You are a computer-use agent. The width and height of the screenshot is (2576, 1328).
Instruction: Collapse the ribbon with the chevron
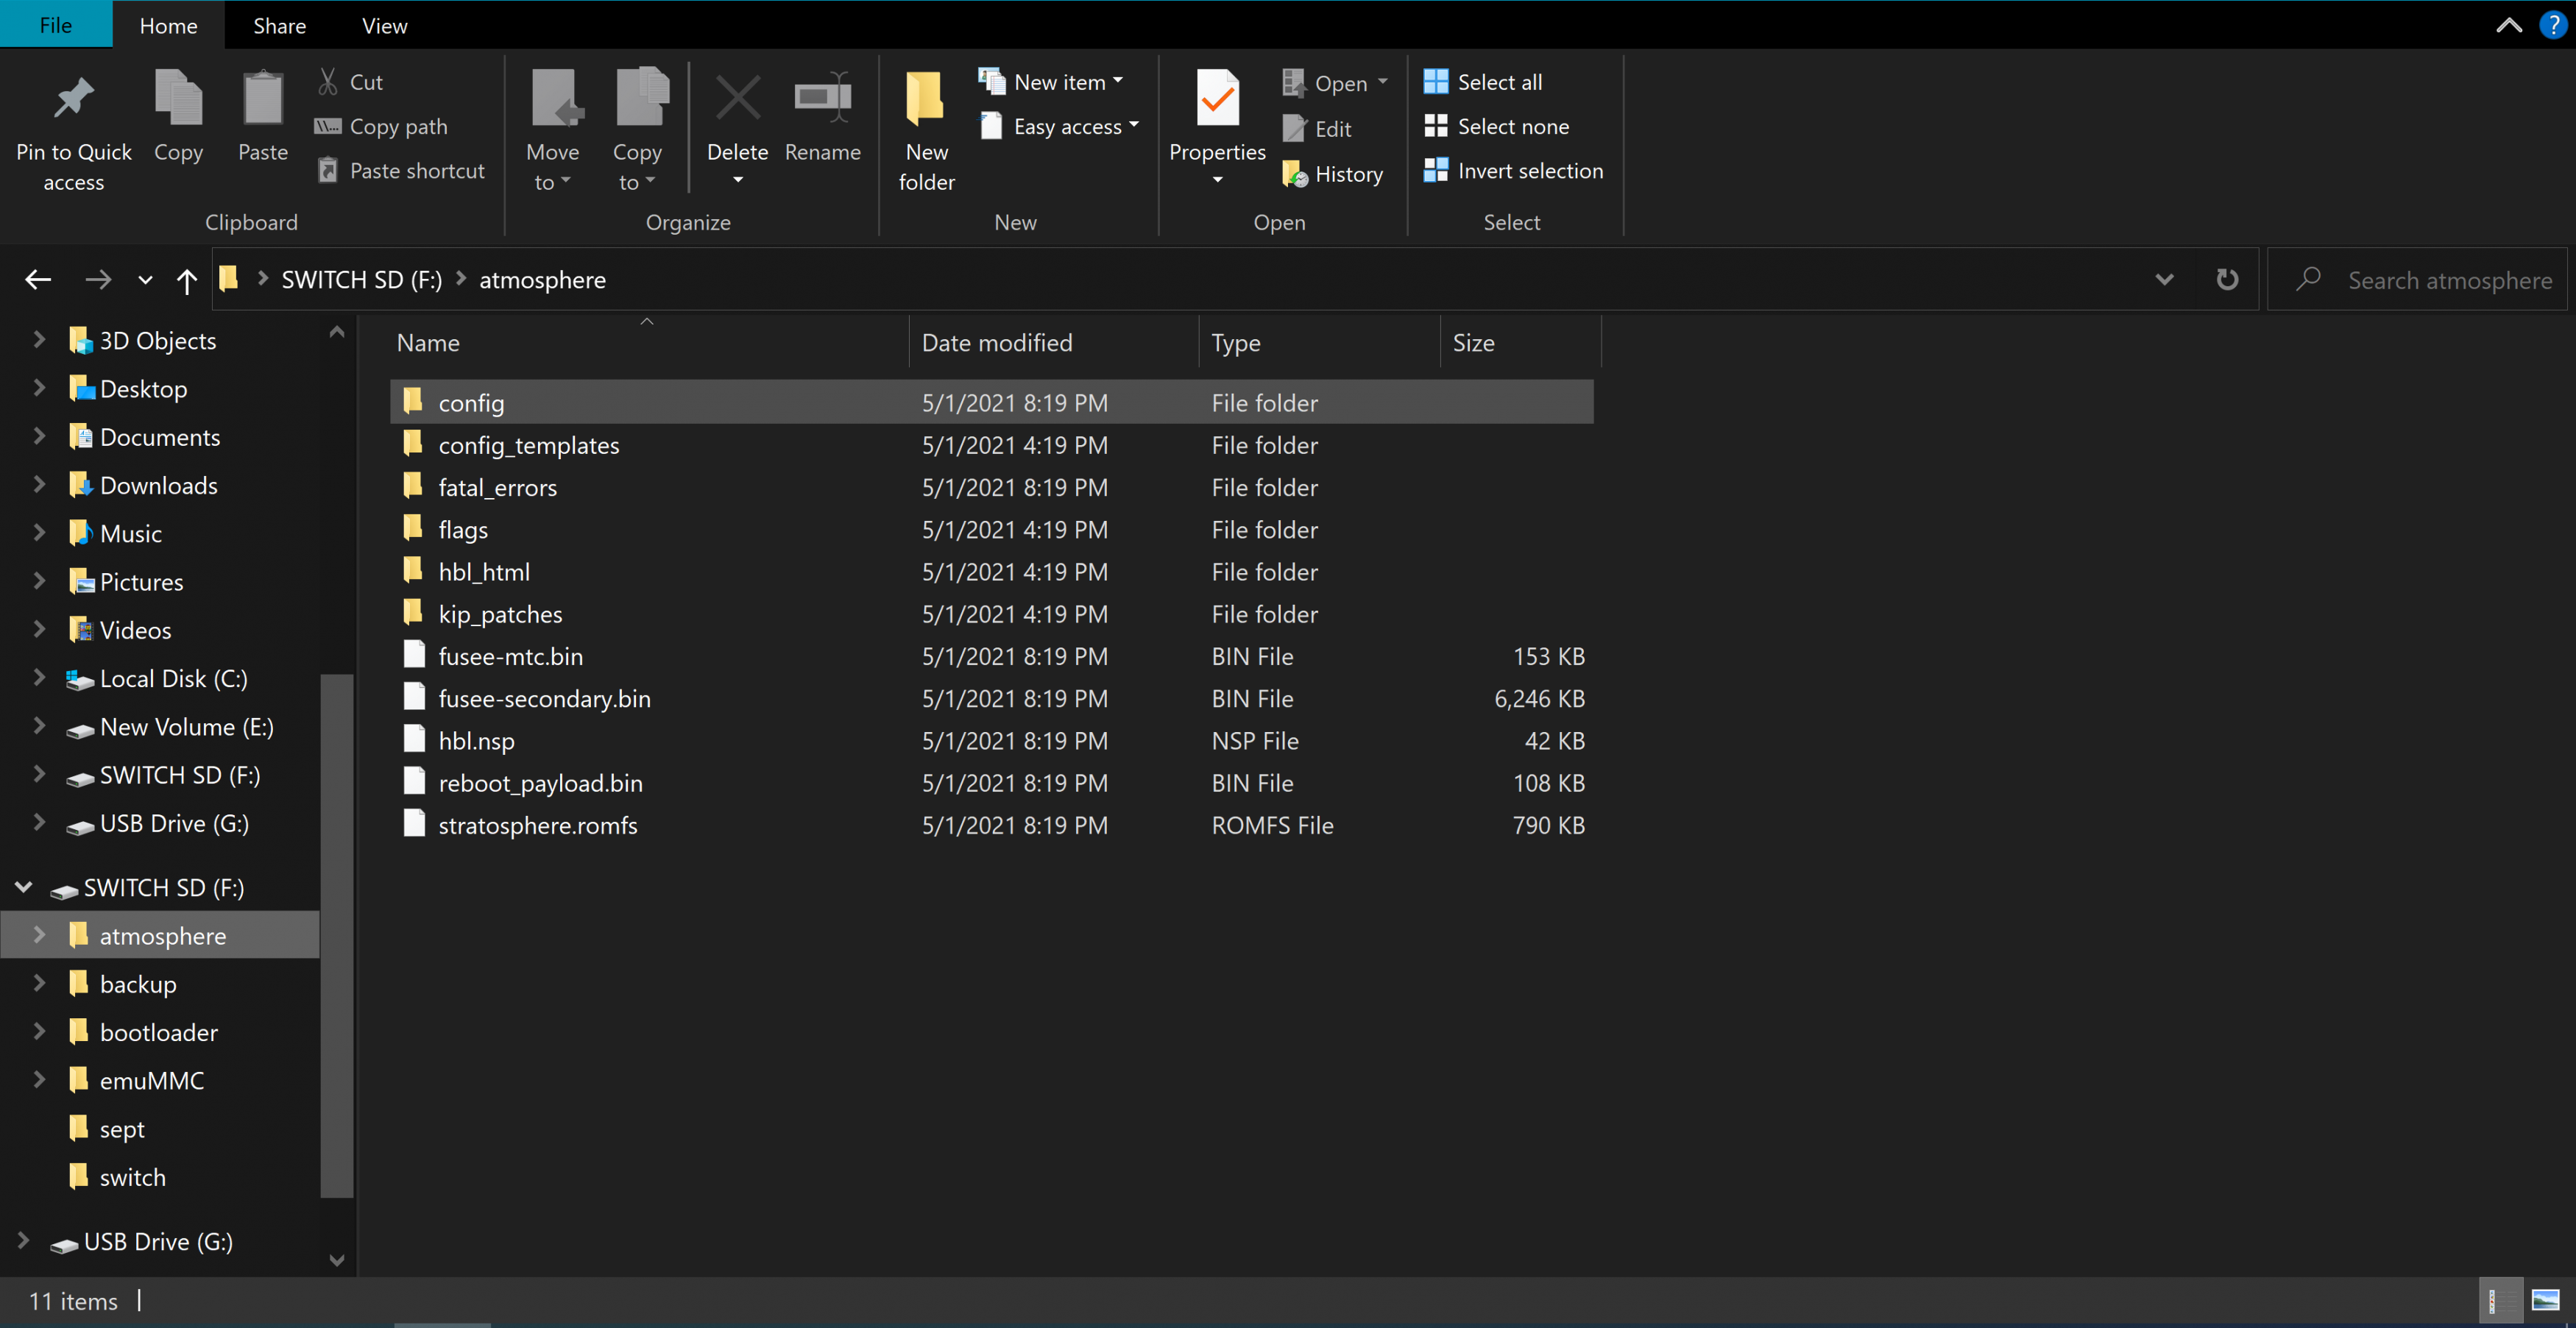[x=2509, y=25]
